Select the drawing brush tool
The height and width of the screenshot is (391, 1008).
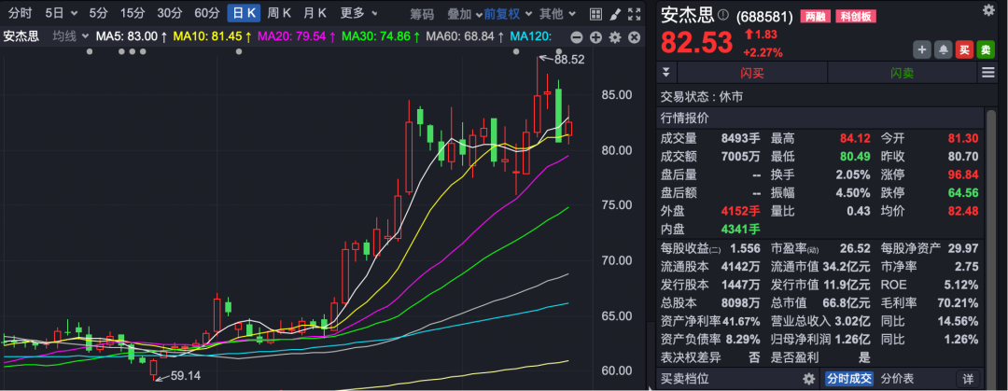[614, 14]
